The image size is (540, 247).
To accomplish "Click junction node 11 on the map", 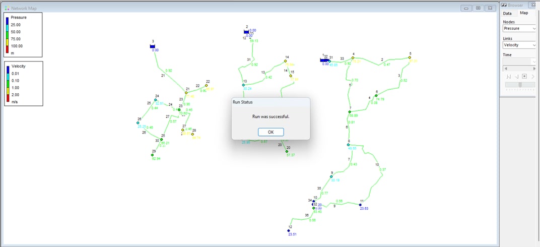I will pos(360,205).
